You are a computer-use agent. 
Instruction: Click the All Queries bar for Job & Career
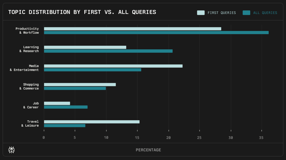[66, 107]
